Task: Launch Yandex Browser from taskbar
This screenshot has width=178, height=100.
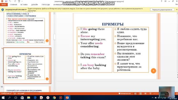Action: (x=48, y=97)
